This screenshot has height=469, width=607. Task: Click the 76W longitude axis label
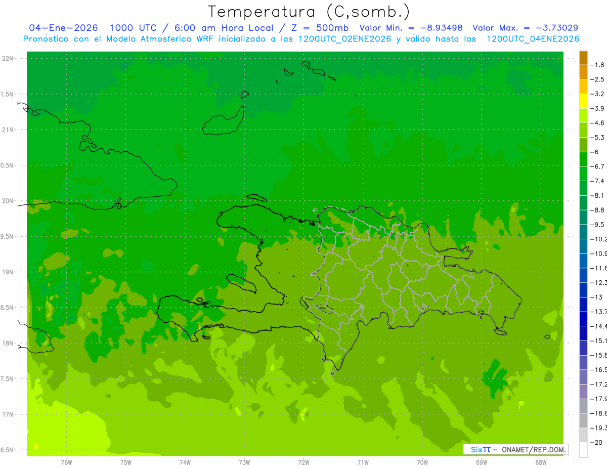[x=66, y=462]
